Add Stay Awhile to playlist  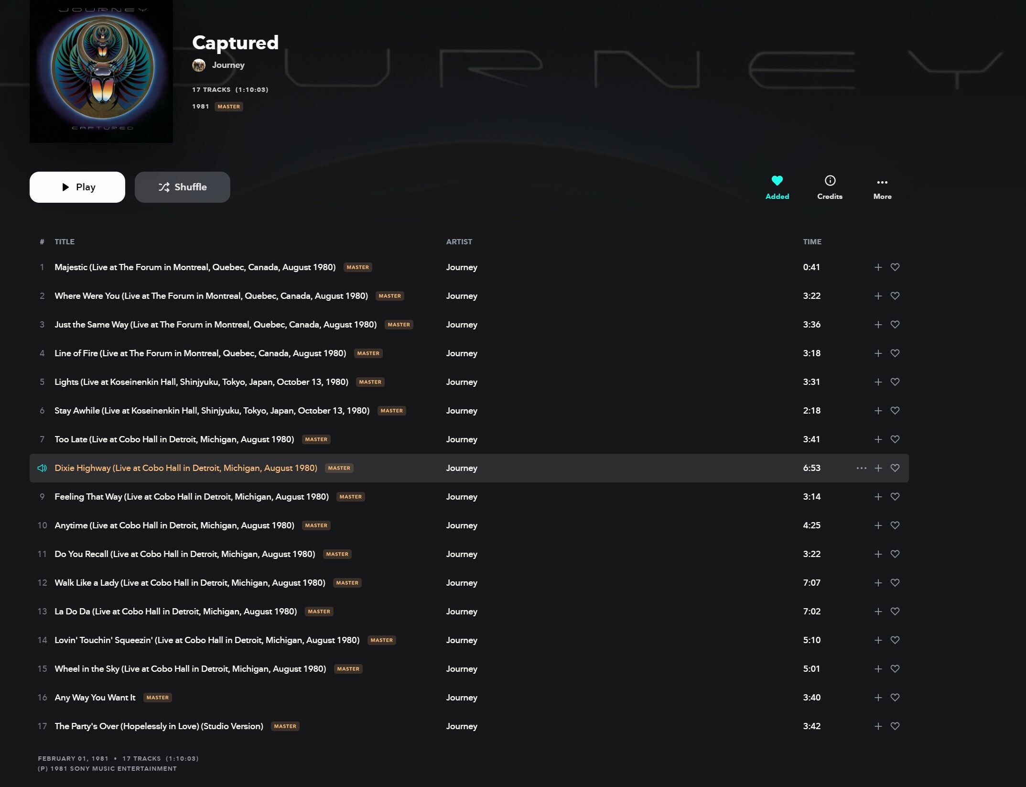(878, 411)
